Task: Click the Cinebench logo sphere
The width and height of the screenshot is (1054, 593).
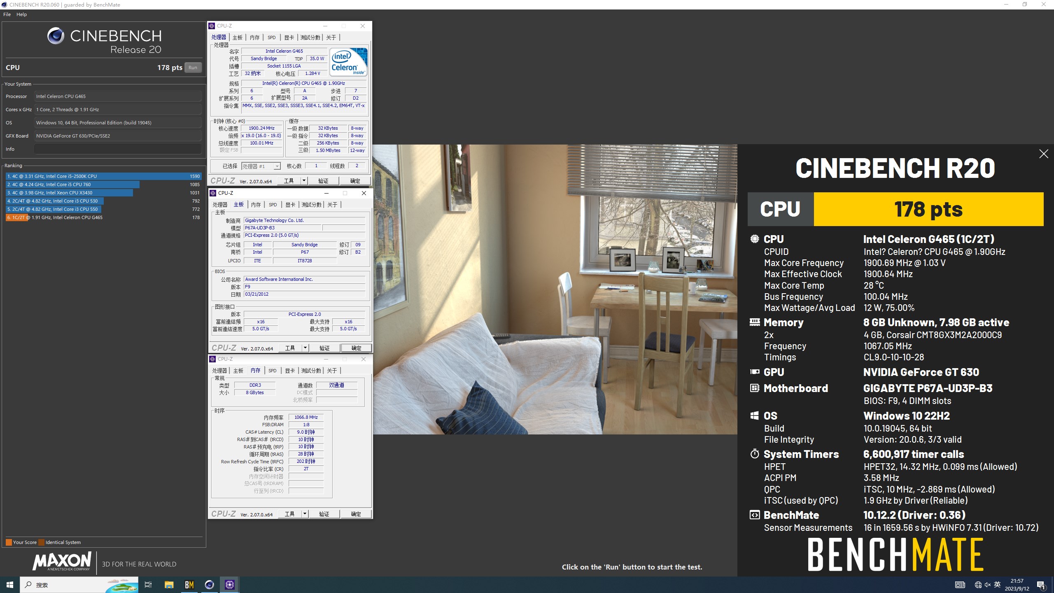Action: pyautogui.click(x=56, y=36)
